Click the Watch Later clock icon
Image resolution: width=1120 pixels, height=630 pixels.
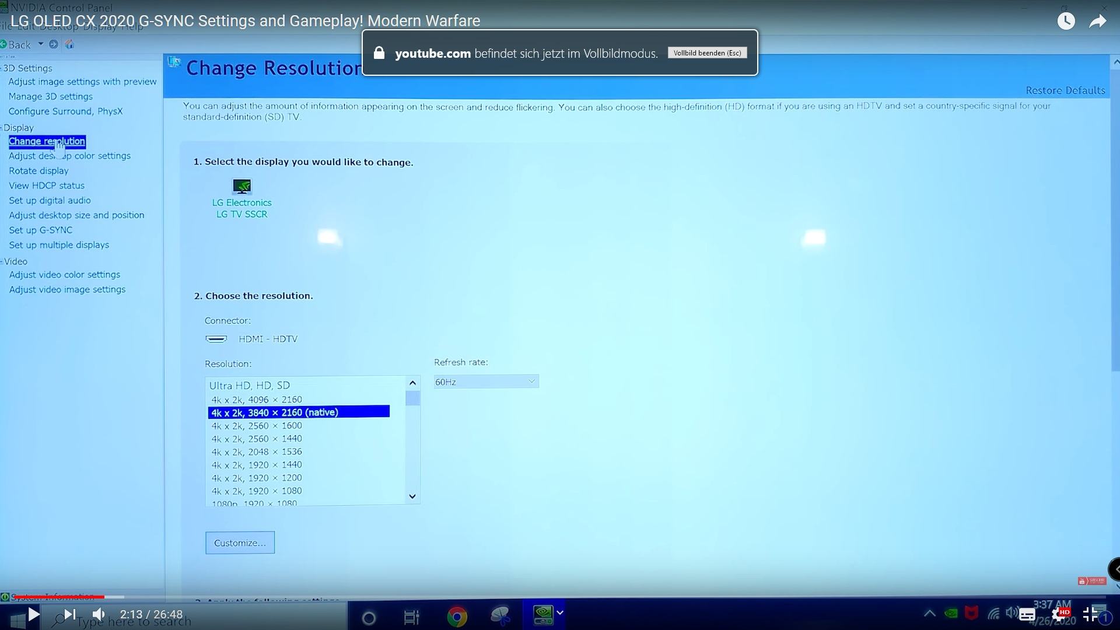pos(1066,22)
